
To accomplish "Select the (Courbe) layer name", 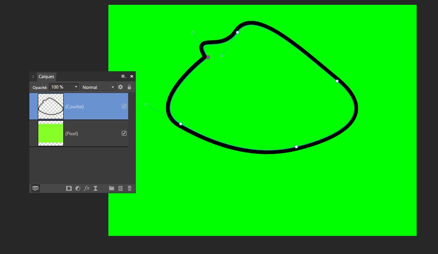I will click(75, 107).
